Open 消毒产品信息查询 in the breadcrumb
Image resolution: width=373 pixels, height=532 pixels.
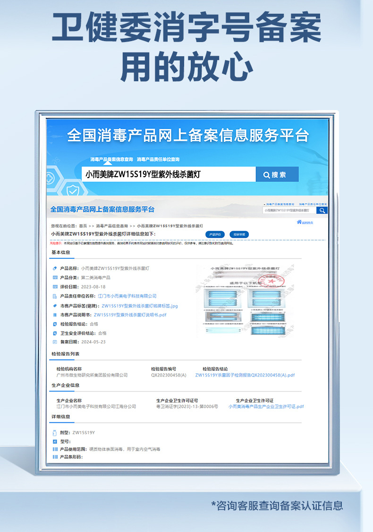112,226
